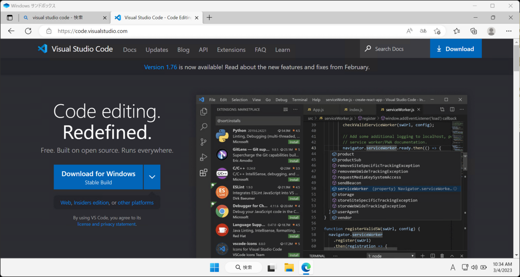Screen dimensions: 520x277
Task: Activate the Read aloud icon in address bar
Action: 409,31
